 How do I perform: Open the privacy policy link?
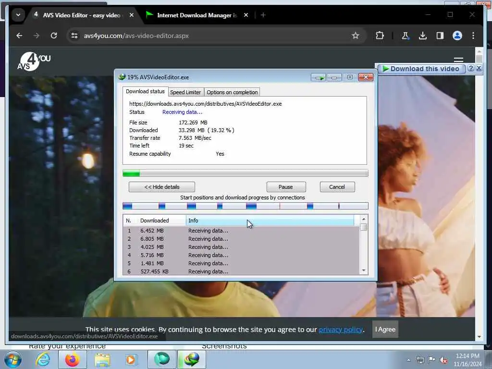point(341,330)
